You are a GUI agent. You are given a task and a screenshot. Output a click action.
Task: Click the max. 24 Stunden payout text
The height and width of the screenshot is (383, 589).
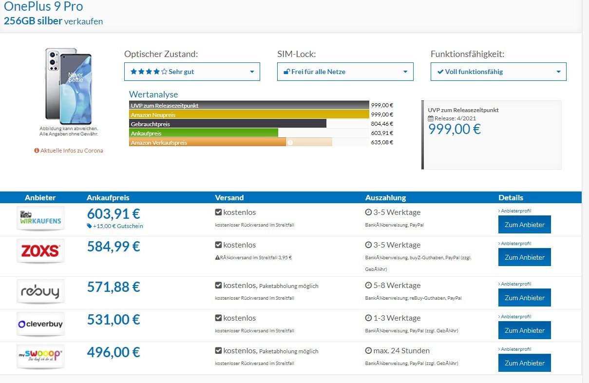click(402, 351)
